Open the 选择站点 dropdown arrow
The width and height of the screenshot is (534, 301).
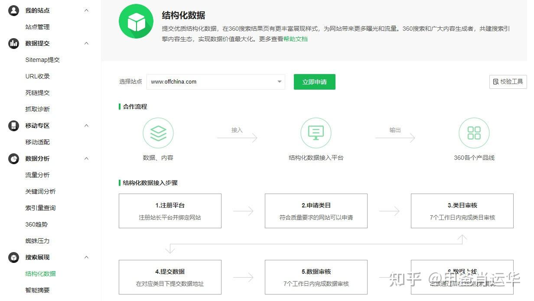280,81
